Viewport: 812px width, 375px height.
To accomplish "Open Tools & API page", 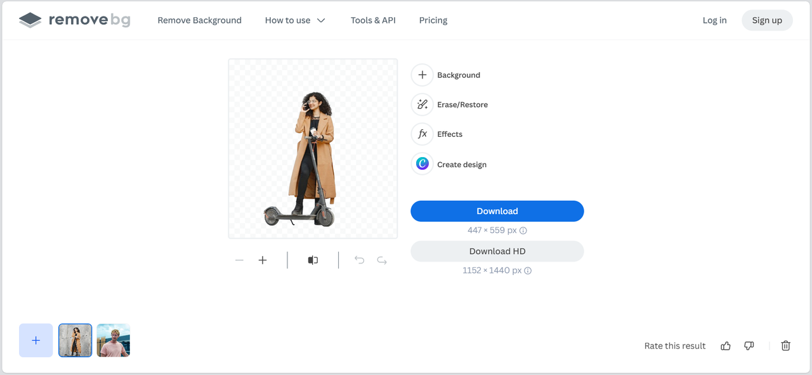I will pos(373,20).
